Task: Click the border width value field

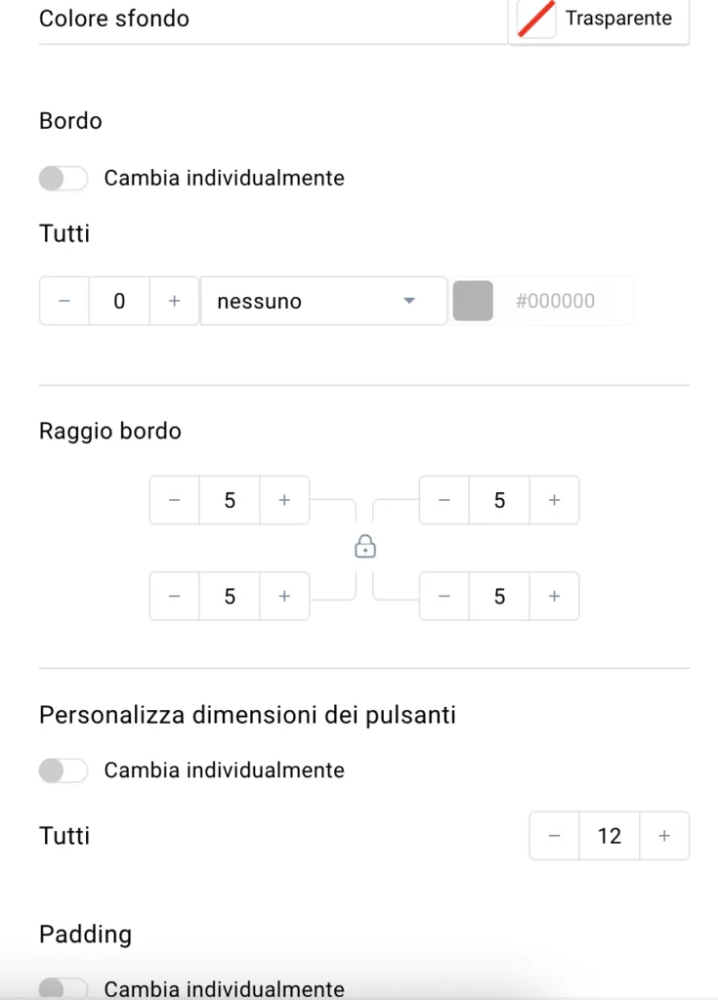Action: [119, 301]
